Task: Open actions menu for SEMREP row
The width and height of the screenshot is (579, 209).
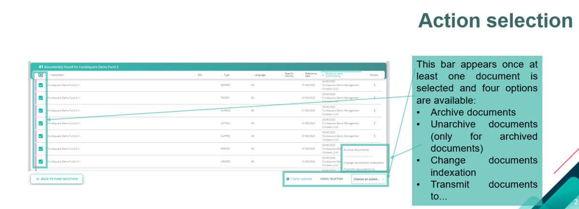Action: click(374, 85)
